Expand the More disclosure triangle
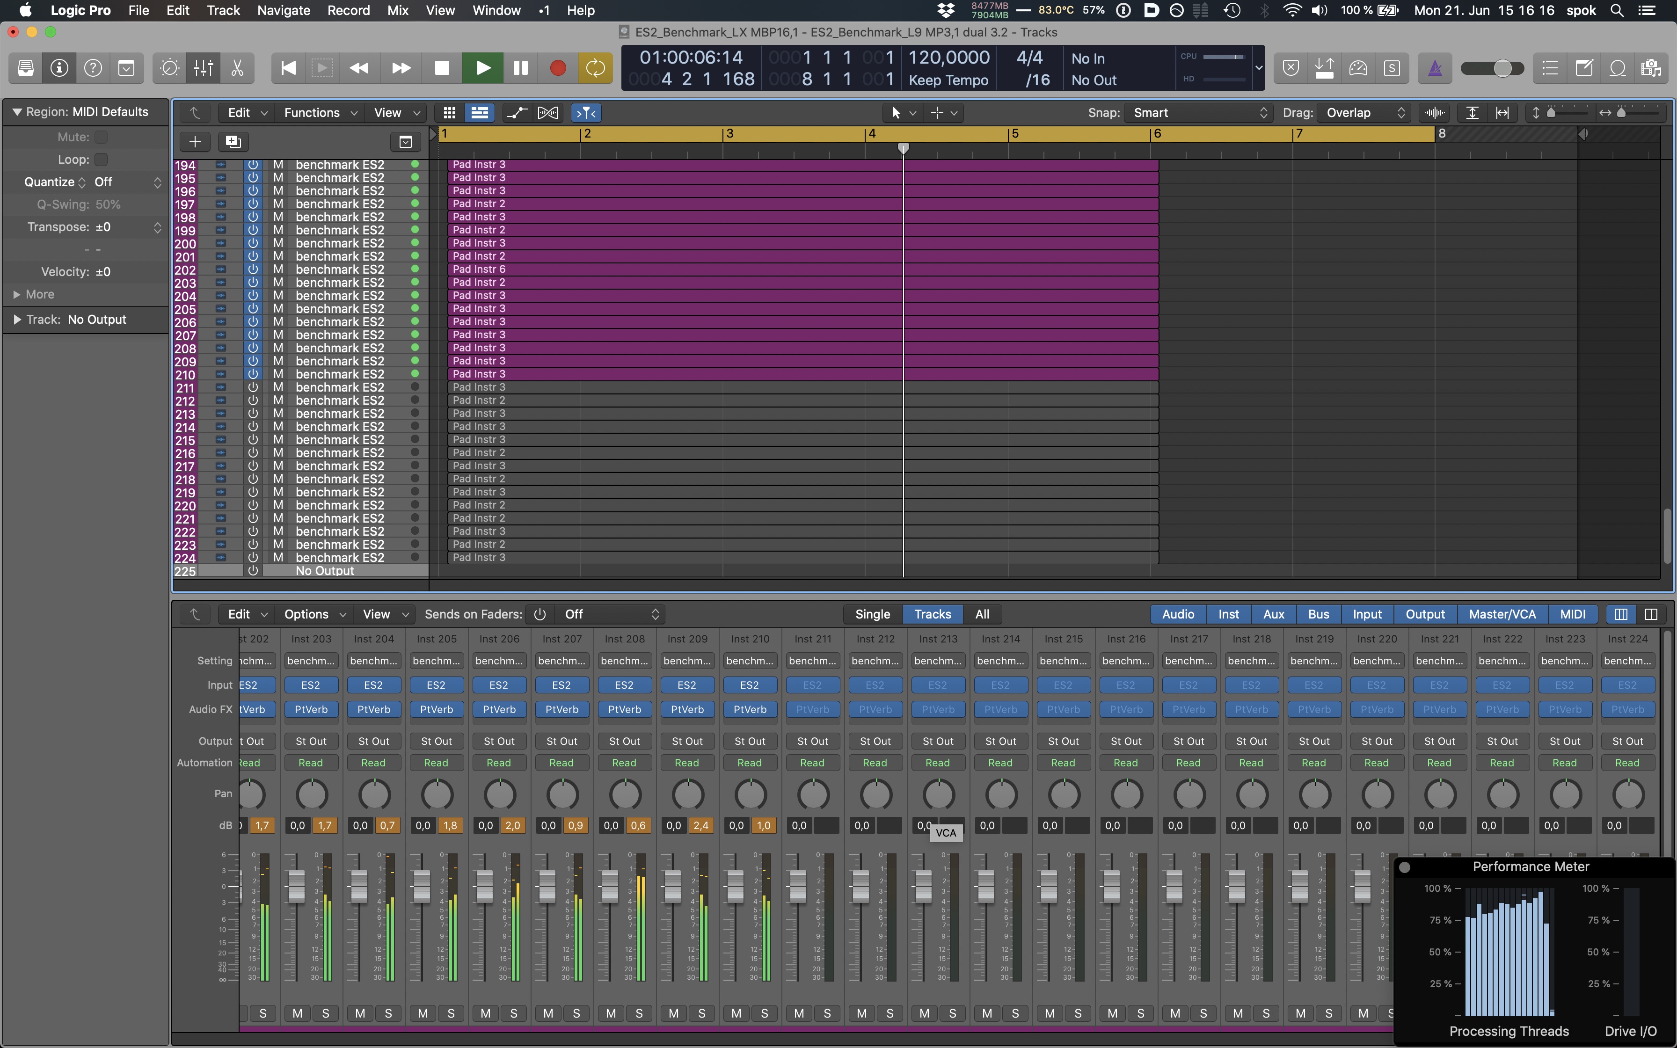The image size is (1677, 1048). point(17,295)
